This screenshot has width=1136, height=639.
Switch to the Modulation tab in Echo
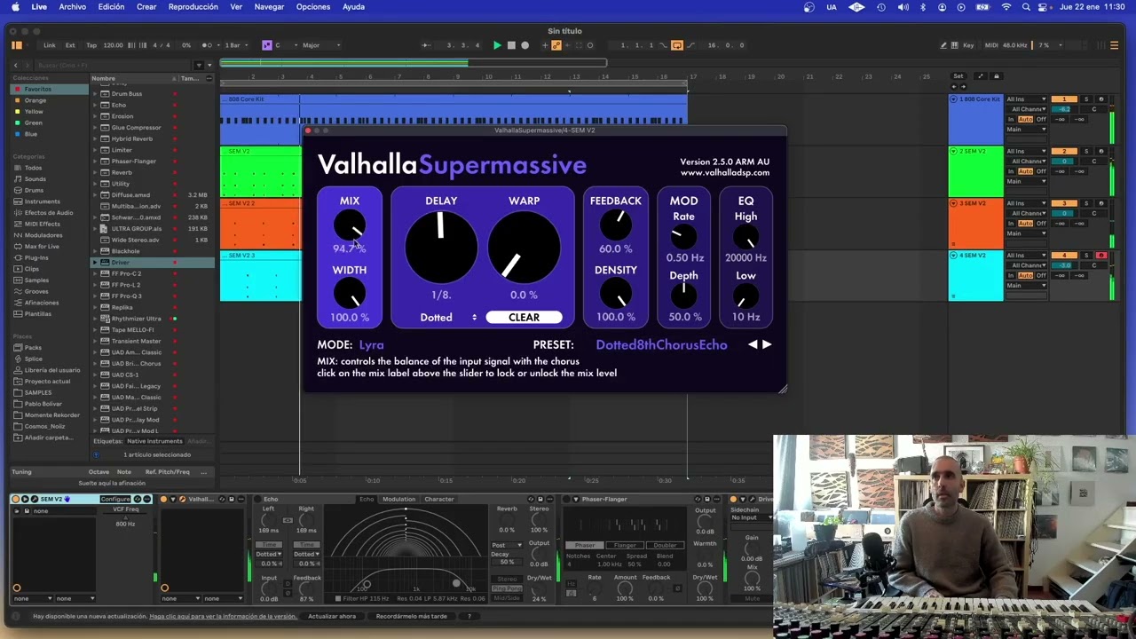(398, 500)
